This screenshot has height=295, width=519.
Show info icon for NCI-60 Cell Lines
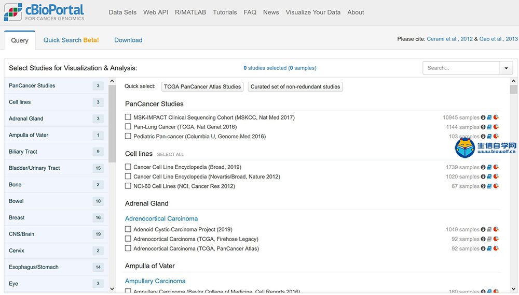click(483, 186)
